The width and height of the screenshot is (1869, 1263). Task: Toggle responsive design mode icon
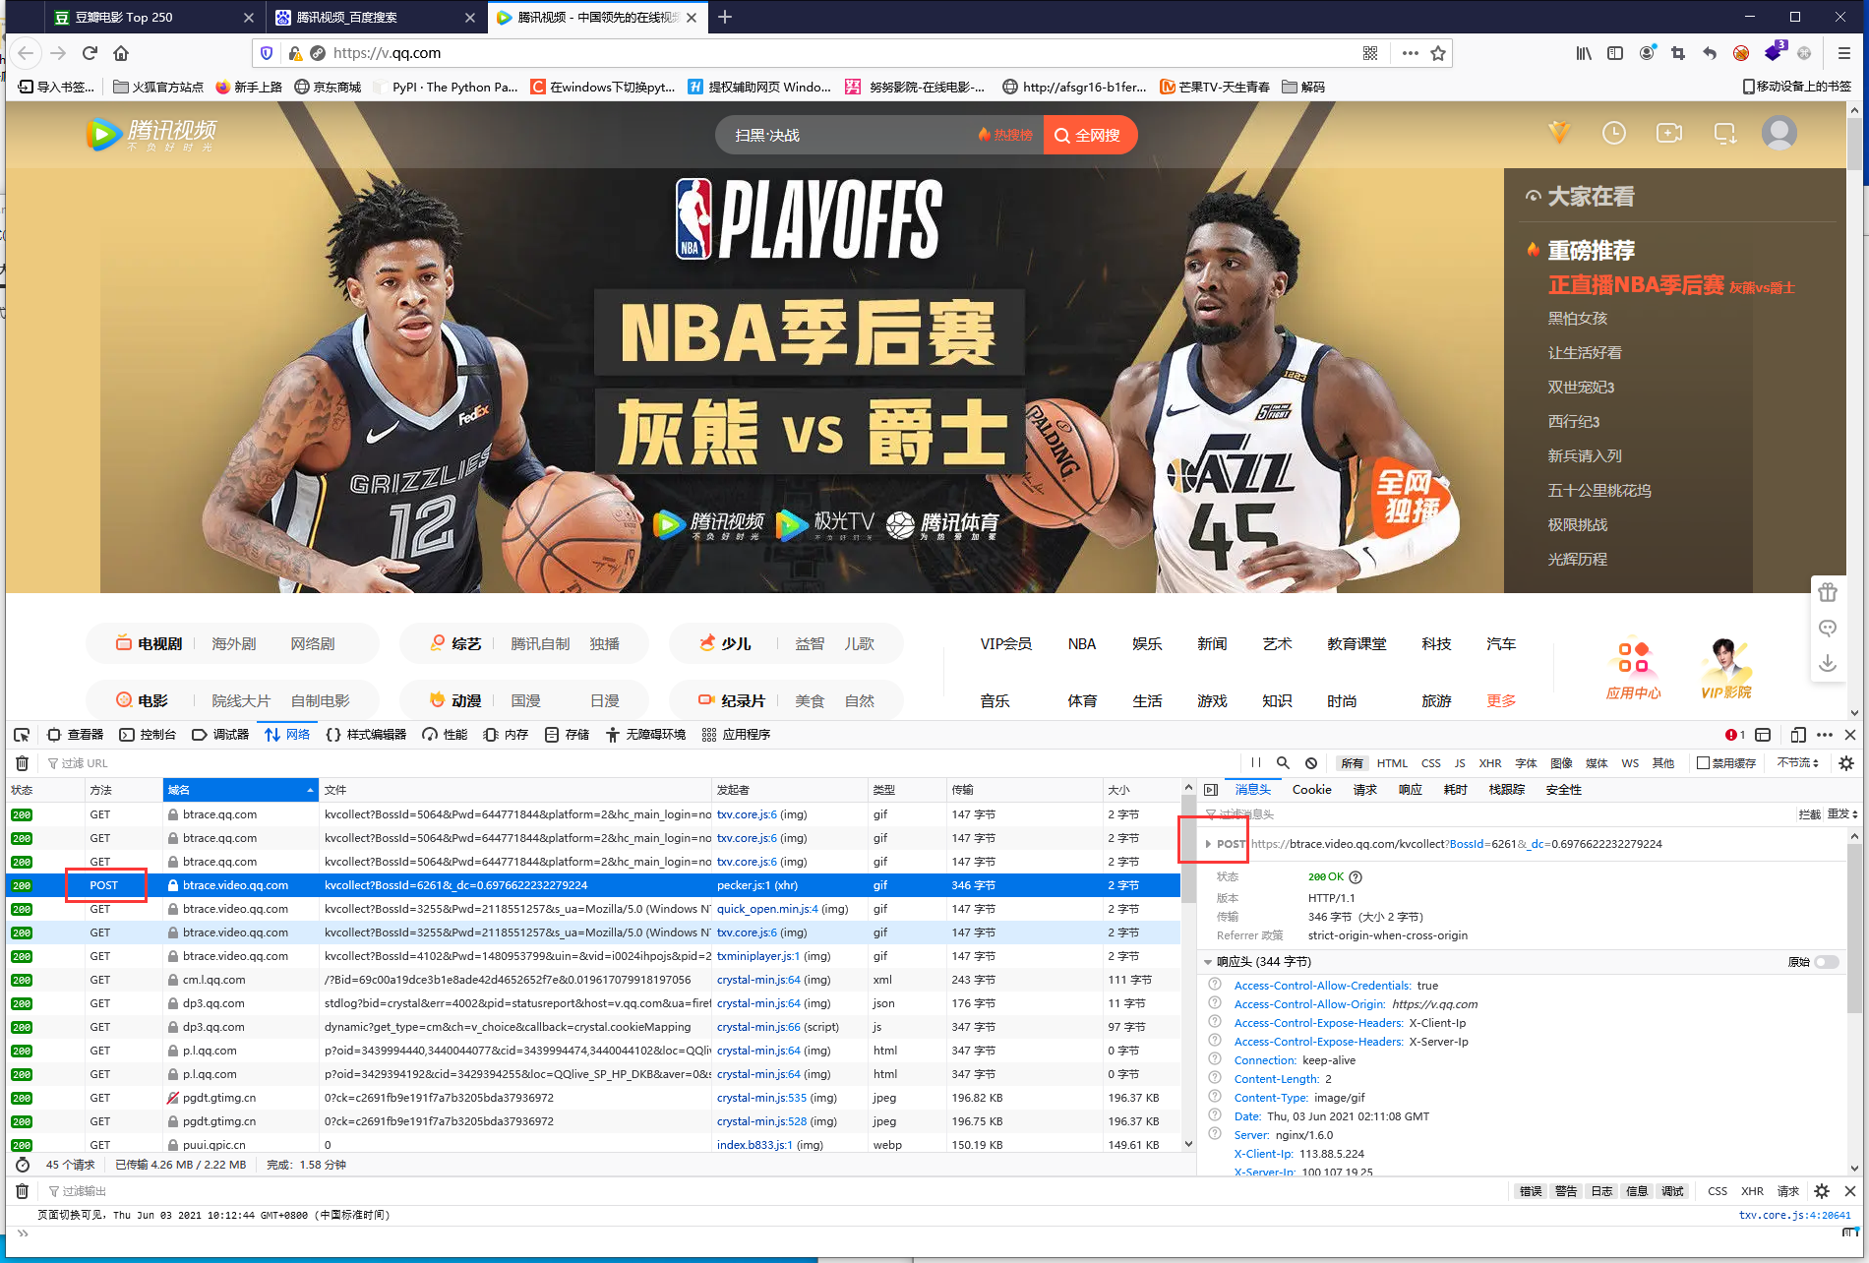point(1798,735)
